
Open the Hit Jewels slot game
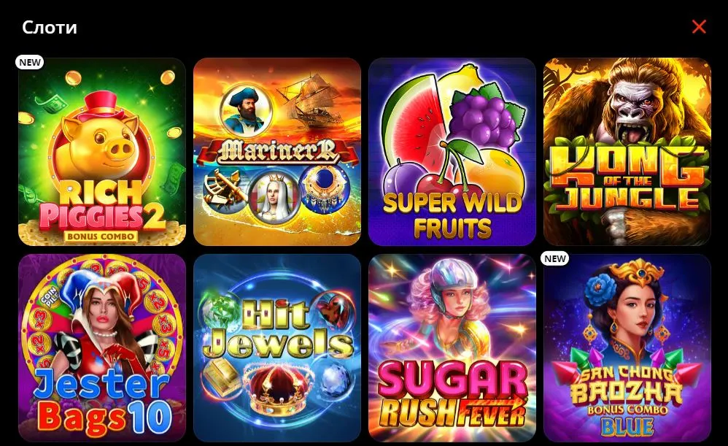tap(277, 348)
